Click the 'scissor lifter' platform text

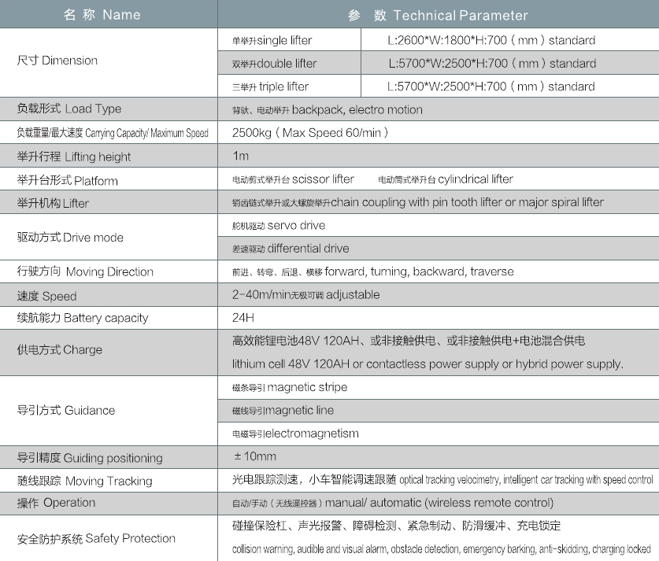[x=294, y=179]
